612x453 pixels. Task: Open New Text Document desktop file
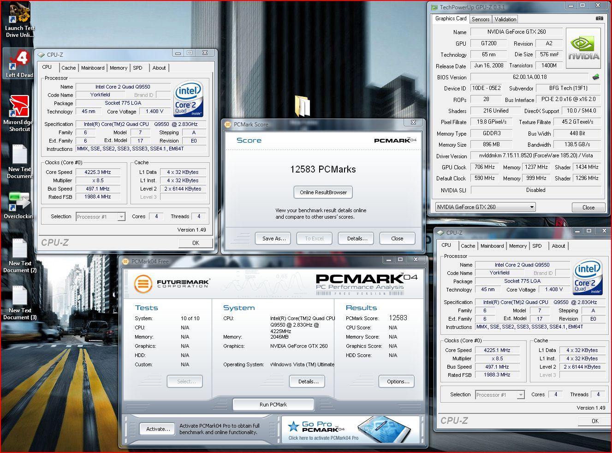pos(19,161)
